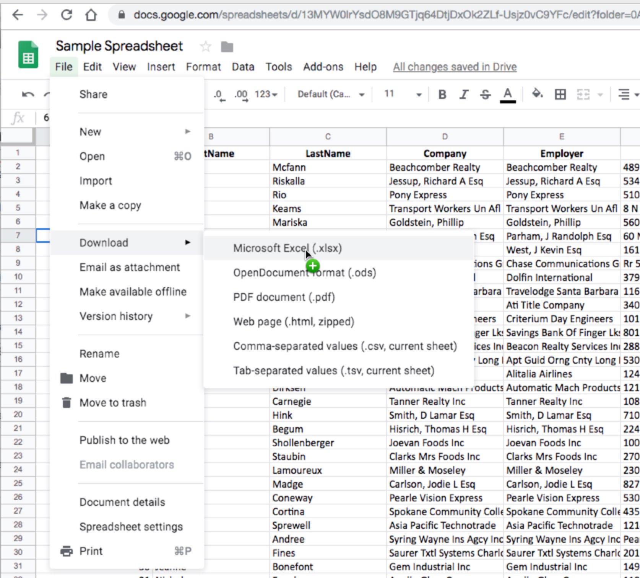Download as Tab-separated values (.tsv)
This screenshot has width=640, height=578.
tap(338, 371)
